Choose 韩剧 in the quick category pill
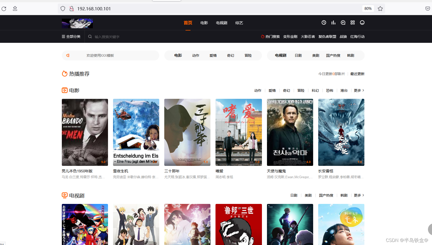Image resolution: width=432 pixels, height=245 pixels. (350, 55)
